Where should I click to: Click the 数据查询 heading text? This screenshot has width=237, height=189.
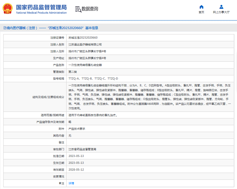[90, 9]
